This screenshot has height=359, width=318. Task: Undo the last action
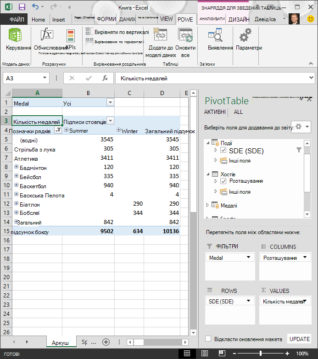pyautogui.click(x=35, y=6)
